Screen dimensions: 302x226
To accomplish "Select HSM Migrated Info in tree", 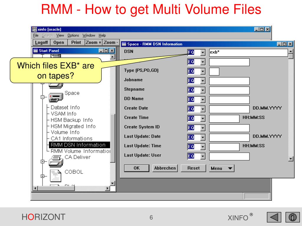I will 73,126.
